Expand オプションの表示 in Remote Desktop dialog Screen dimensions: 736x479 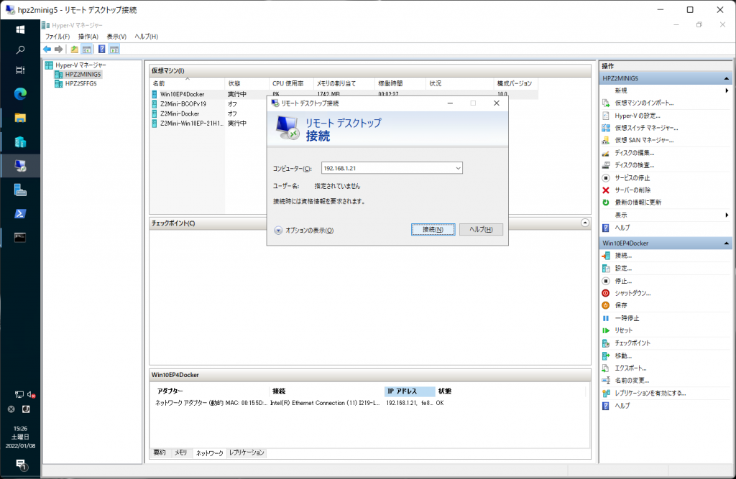pos(304,231)
